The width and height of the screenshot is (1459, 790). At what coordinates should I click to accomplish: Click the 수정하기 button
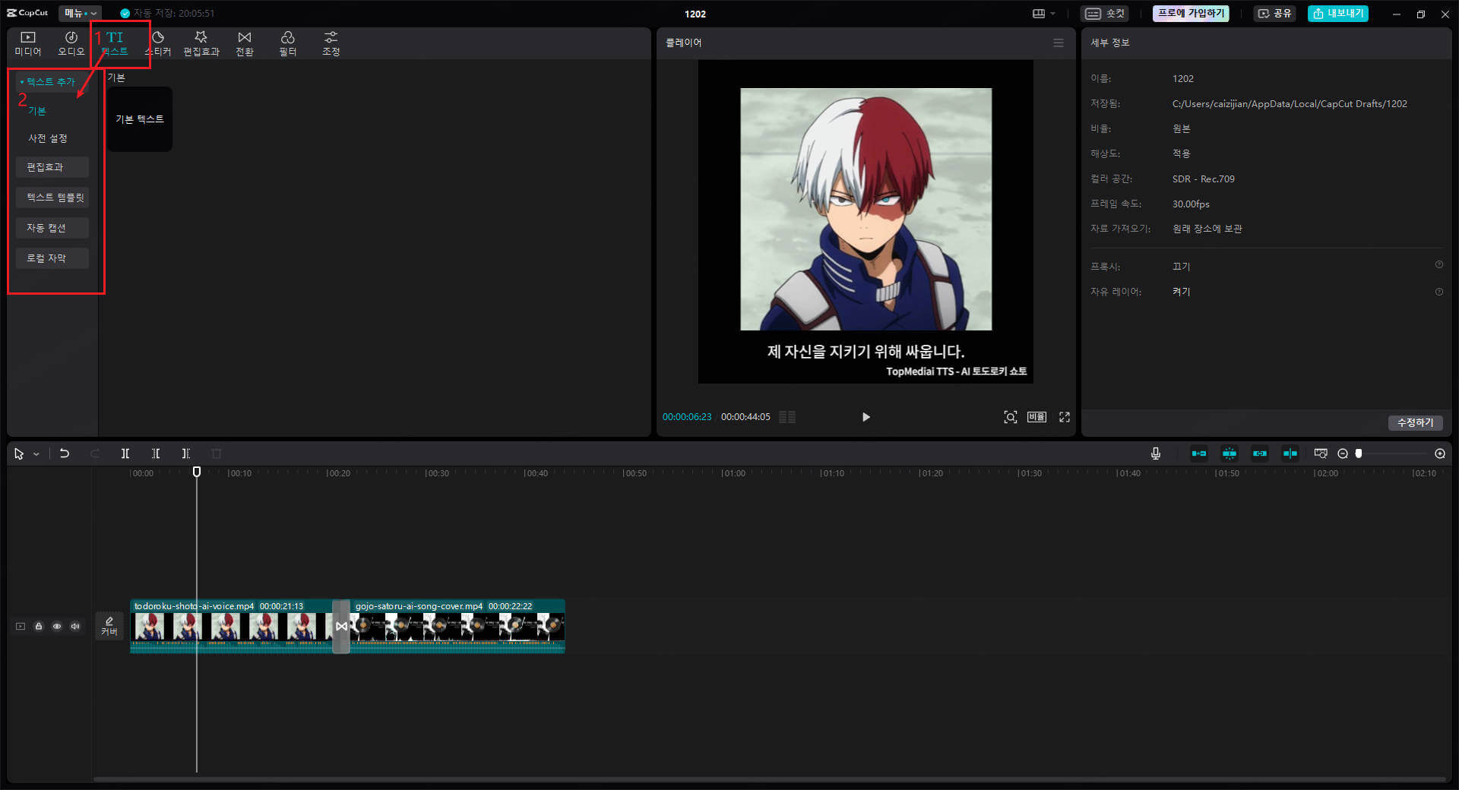point(1416,422)
